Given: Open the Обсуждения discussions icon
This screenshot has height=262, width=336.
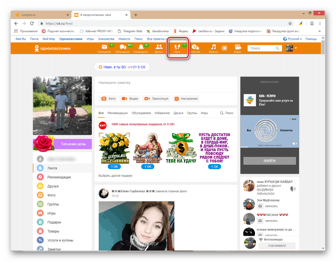Looking at the screenshot, I should click(122, 48).
